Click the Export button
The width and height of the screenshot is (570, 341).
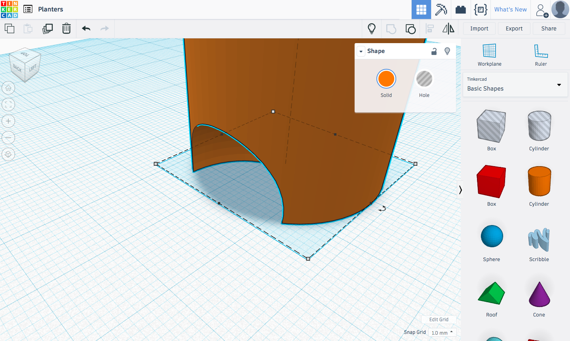pos(514,28)
